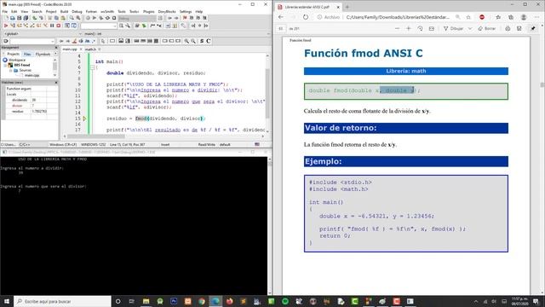This screenshot has width=545, height=307.
Task: Open a new tab in Edge
Action: 347,7
